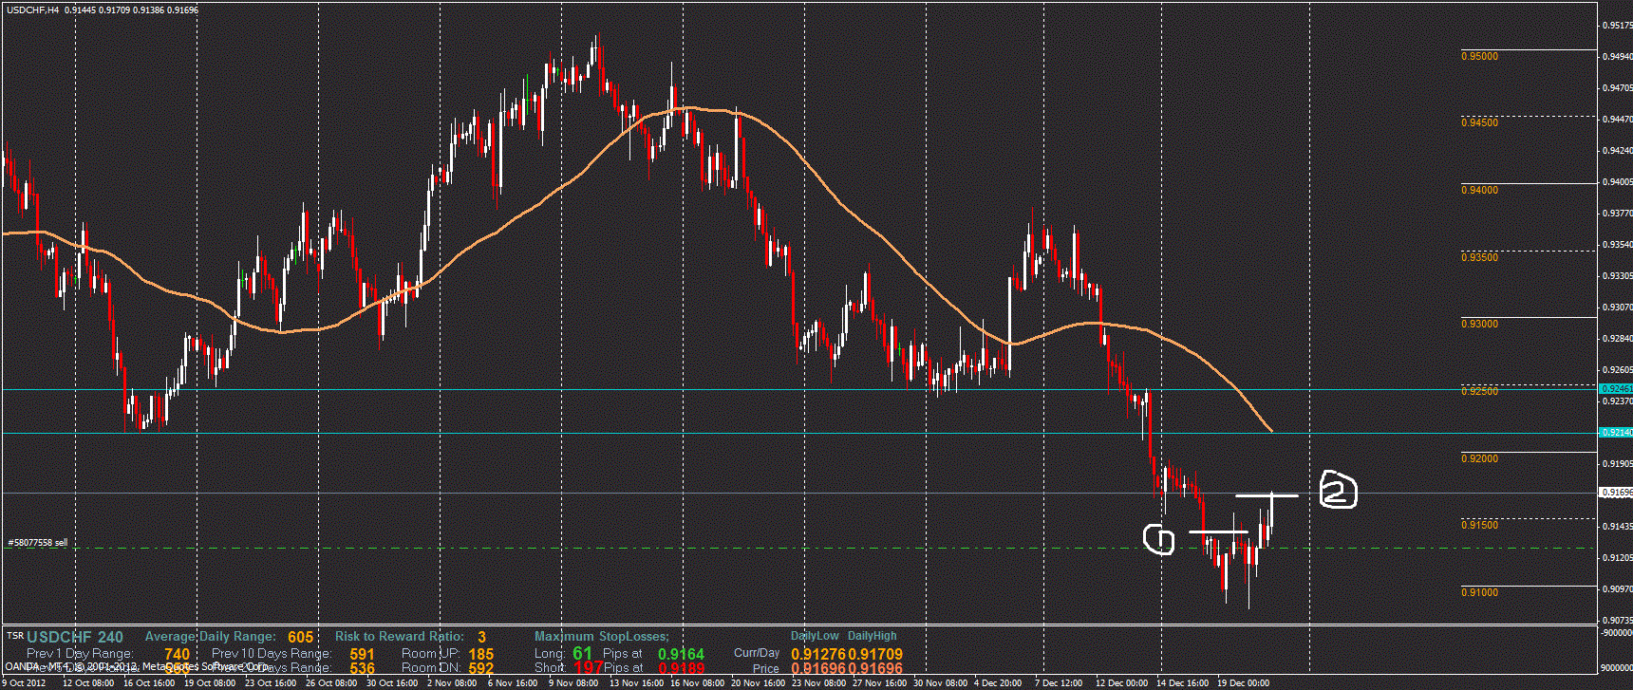Click the 19 Dec 00:00 time-axis label
Viewport: 1633px width, 690px height.
[x=1243, y=683]
